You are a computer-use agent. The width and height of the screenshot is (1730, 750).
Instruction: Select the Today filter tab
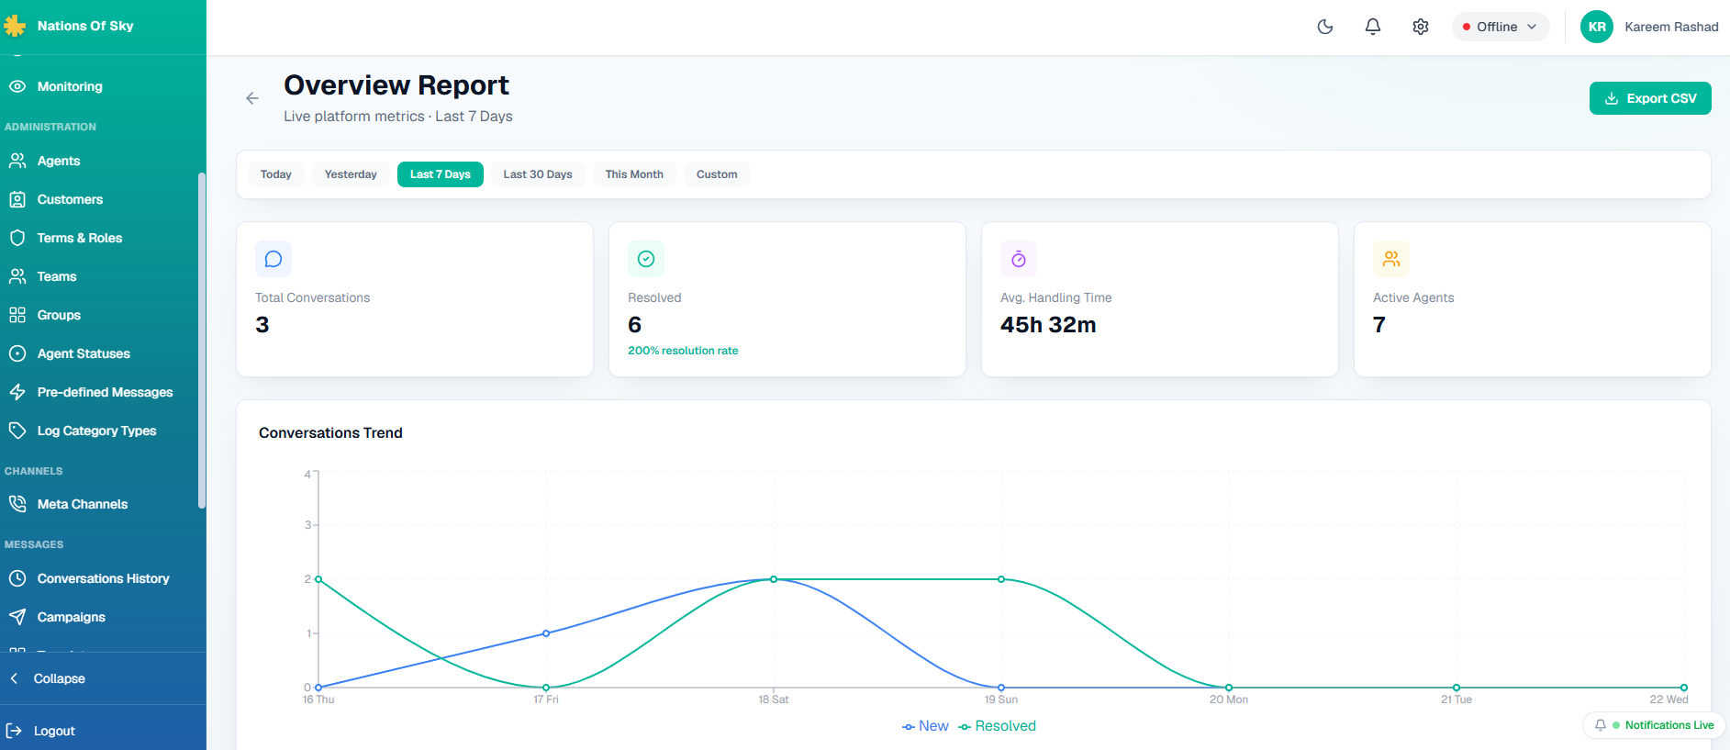(x=276, y=174)
